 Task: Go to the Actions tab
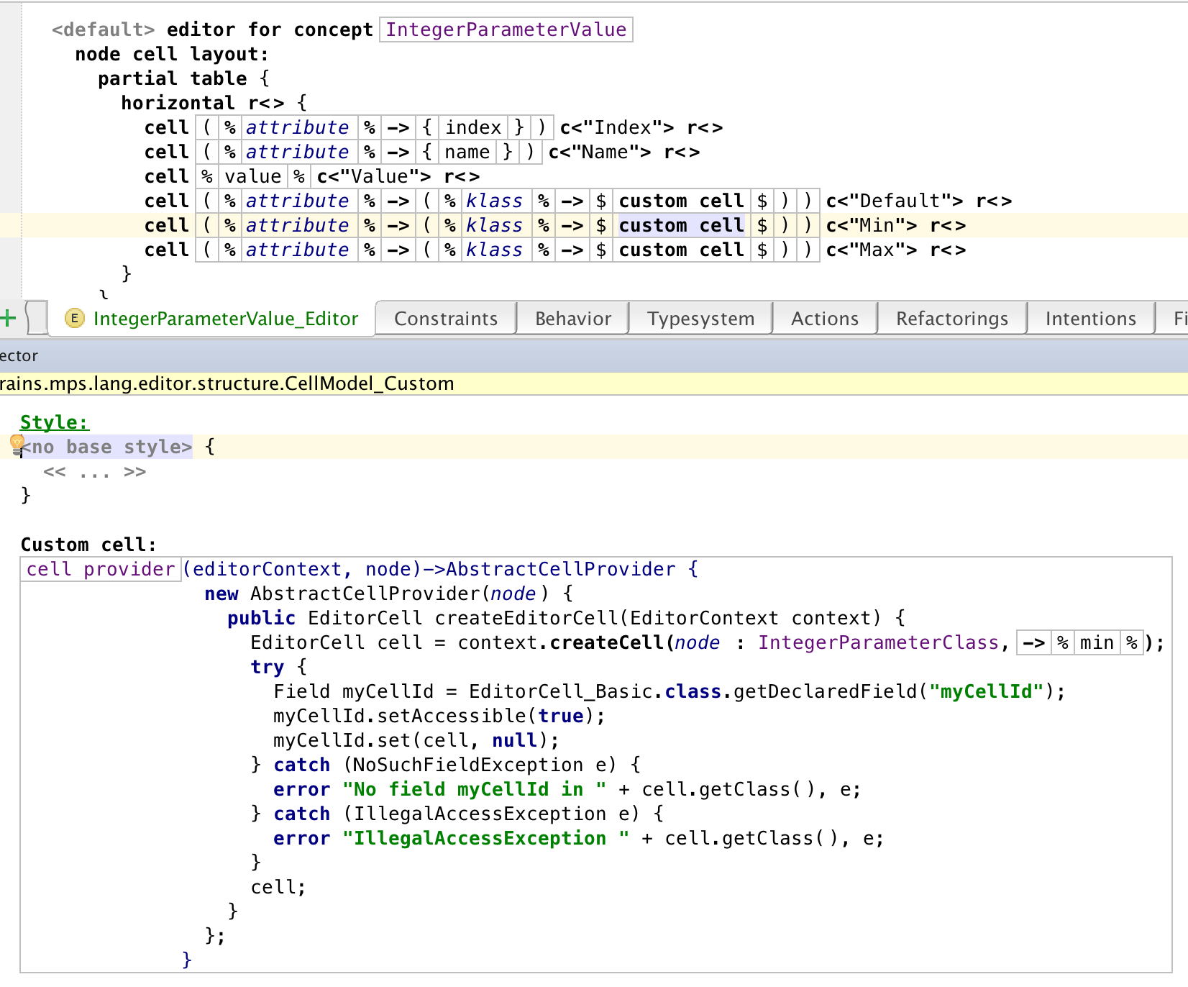(x=825, y=319)
